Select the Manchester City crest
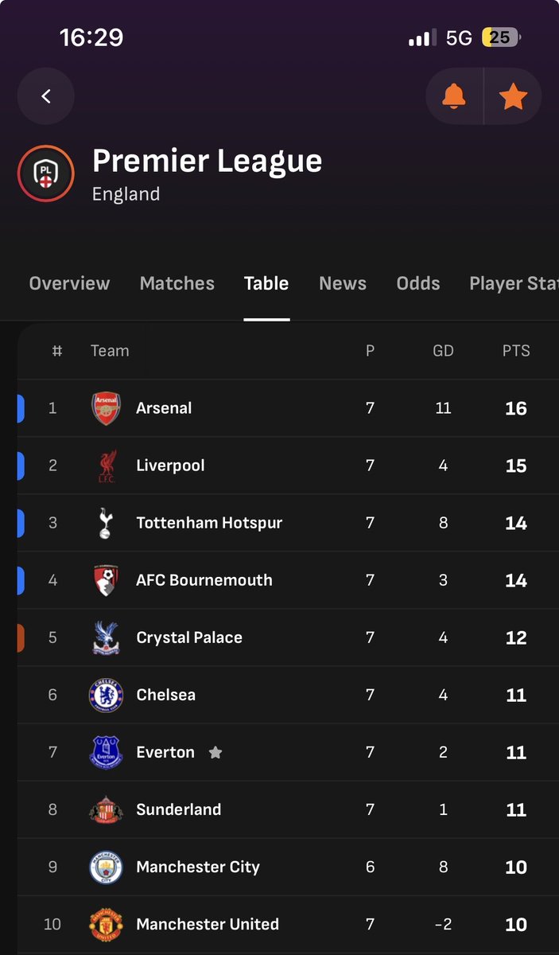 tap(106, 867)
